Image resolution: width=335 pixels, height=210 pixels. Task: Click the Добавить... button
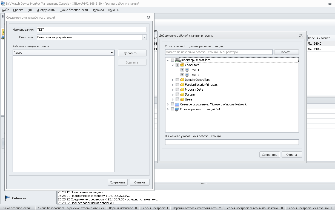[x=132, y=53]
